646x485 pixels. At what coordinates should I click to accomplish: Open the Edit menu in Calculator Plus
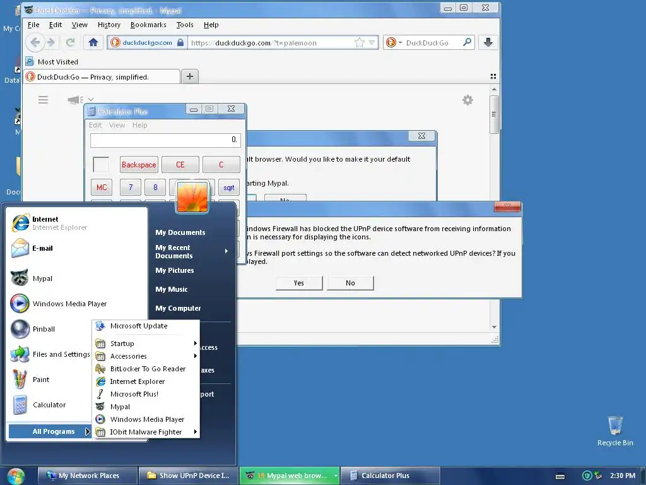[95, 125]
